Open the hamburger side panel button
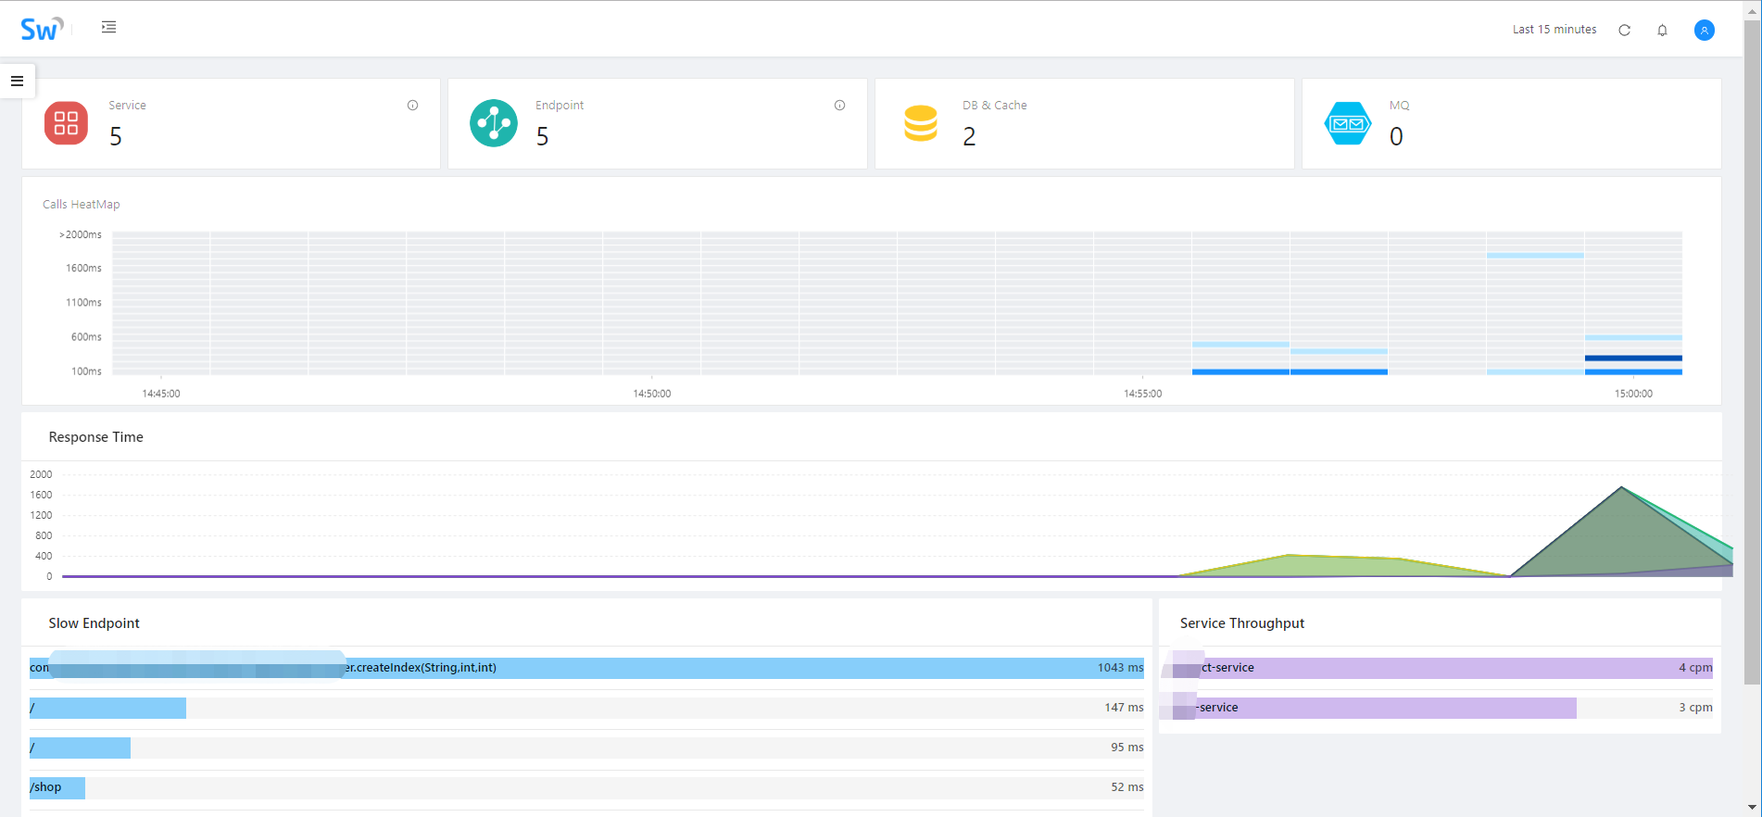This screenshot has width=1762, height=817. [17, 81]
